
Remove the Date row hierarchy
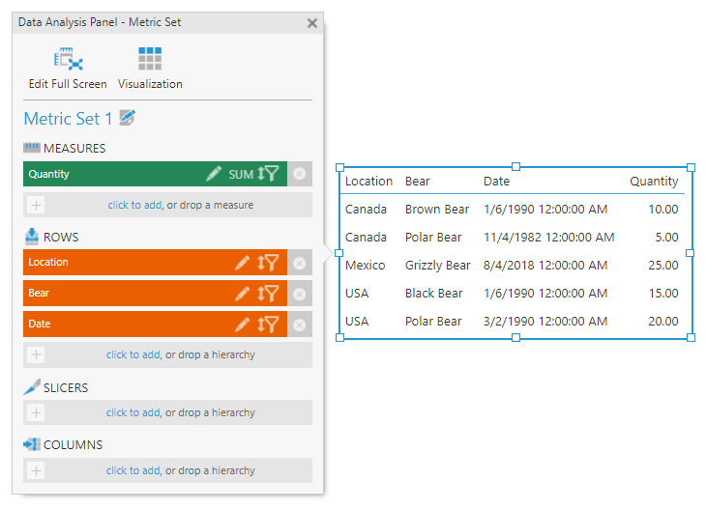pos(300,325)
